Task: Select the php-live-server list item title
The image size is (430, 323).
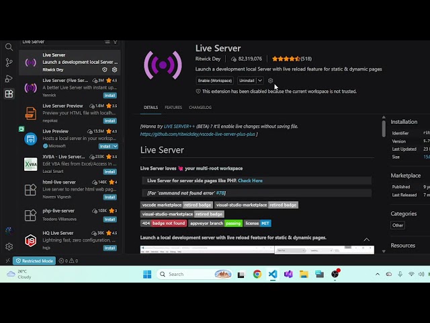Action: click(58, 211)
